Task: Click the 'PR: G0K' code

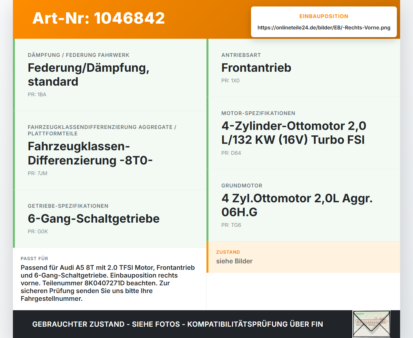Action: tap(38, 231)
